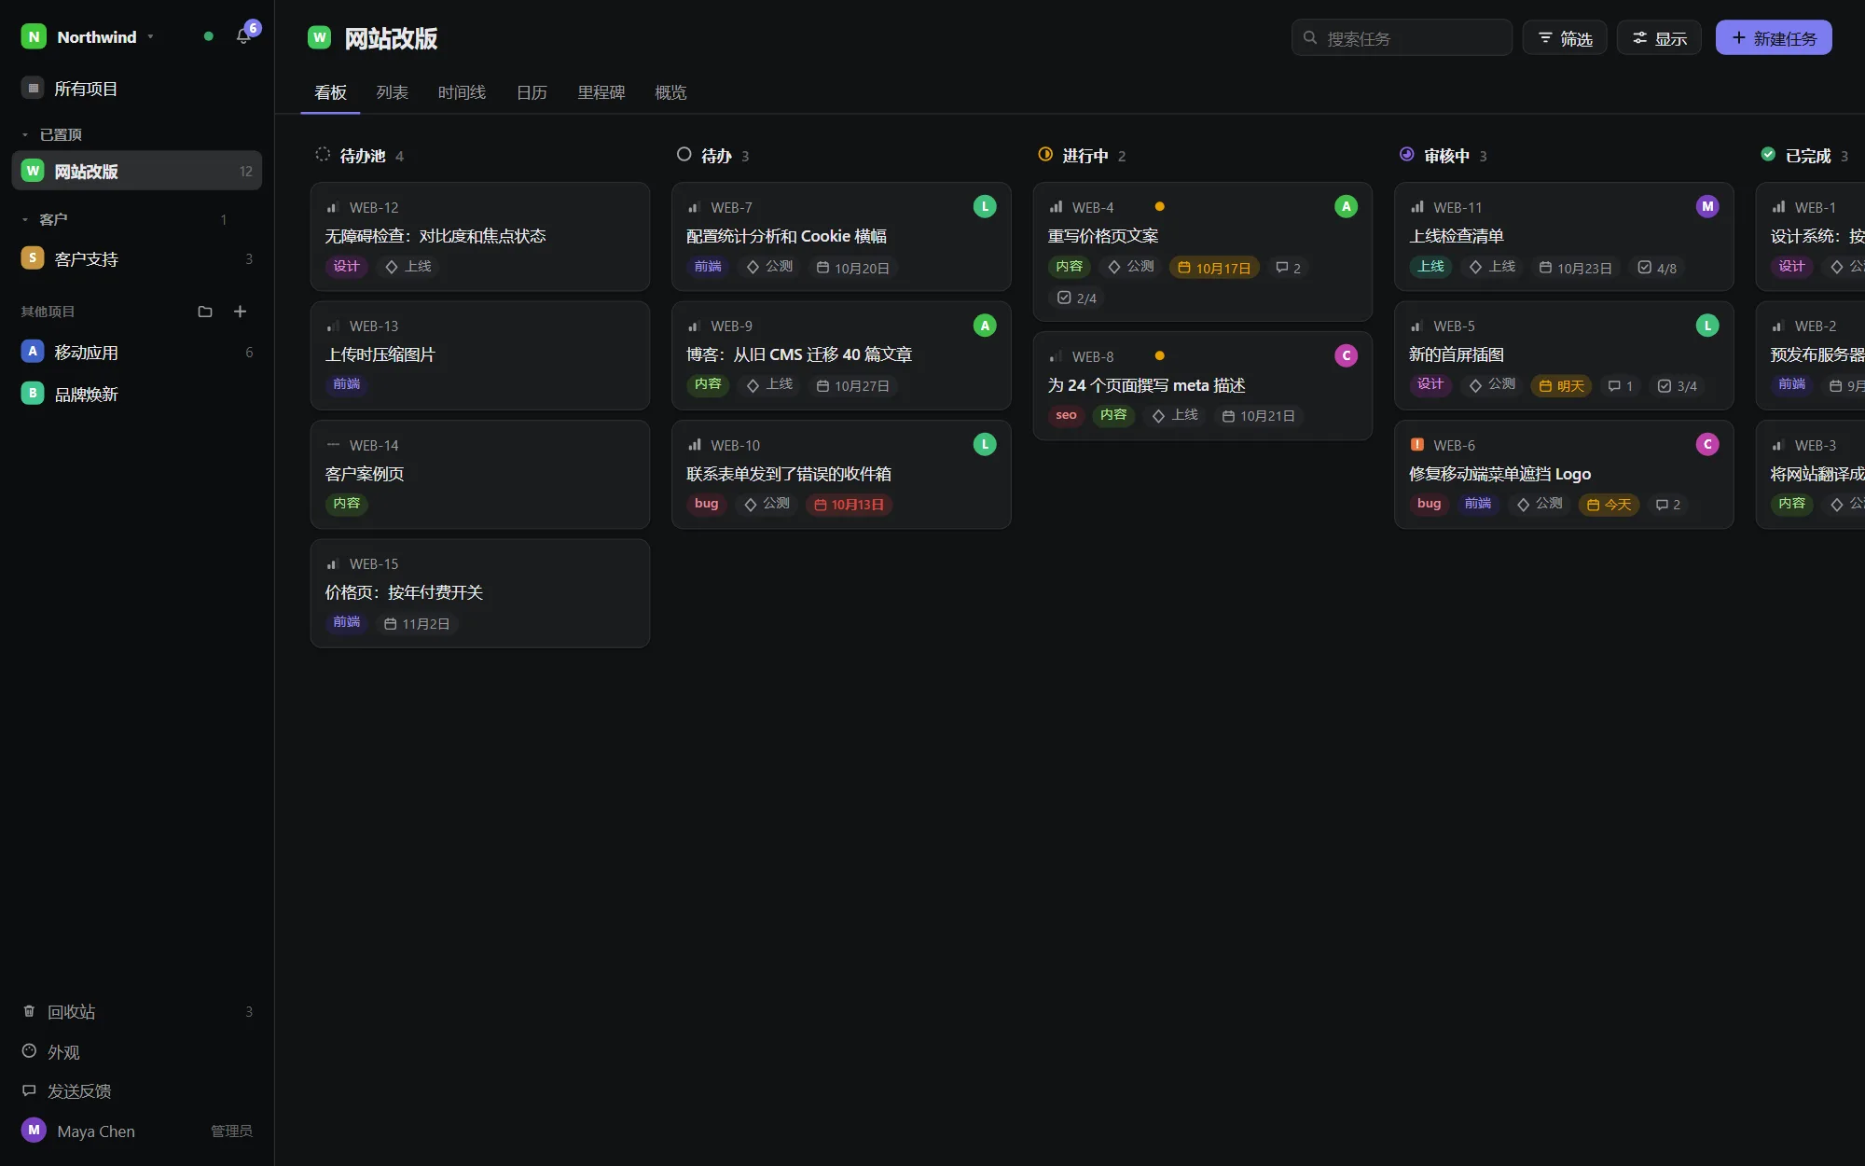This screenshot has width=1865, height=1166.
Task: Click the 搜索任务 search field
Action: pyautogui.click(x=1402, y=38)
